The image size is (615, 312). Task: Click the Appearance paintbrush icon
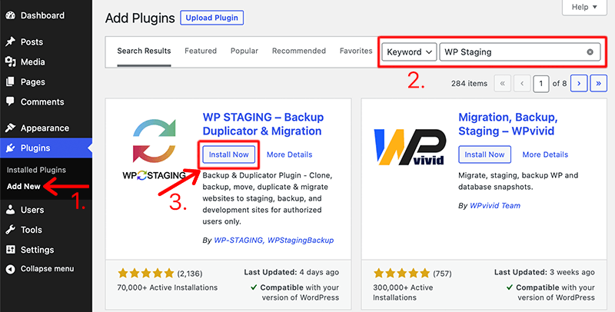pyautogui.click(x=11, y=128)
